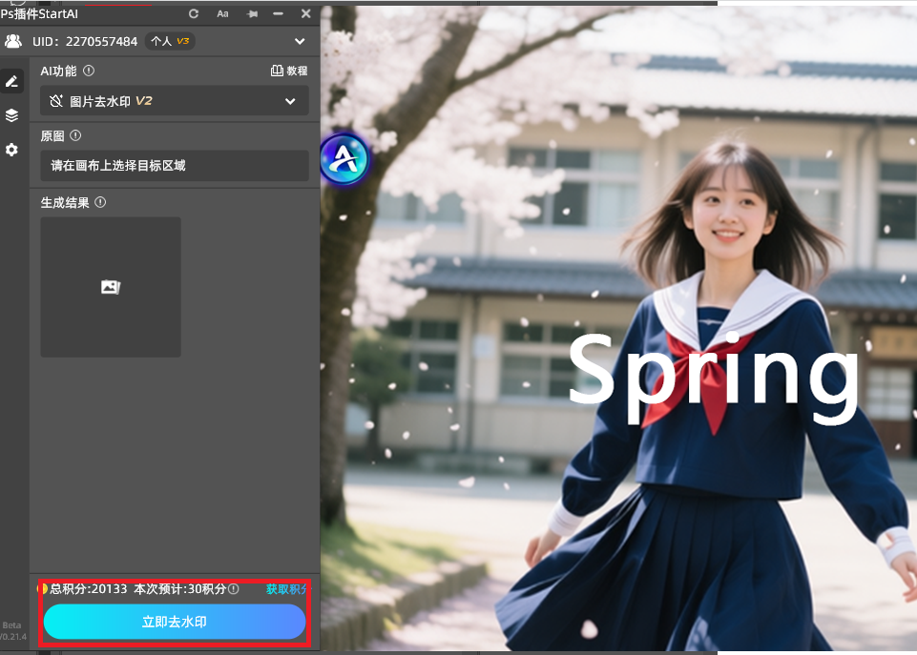The height and width of the screenshot is (655, 917).
Task: Click the empty generated result thumbnail
Action: pos(111,287)
